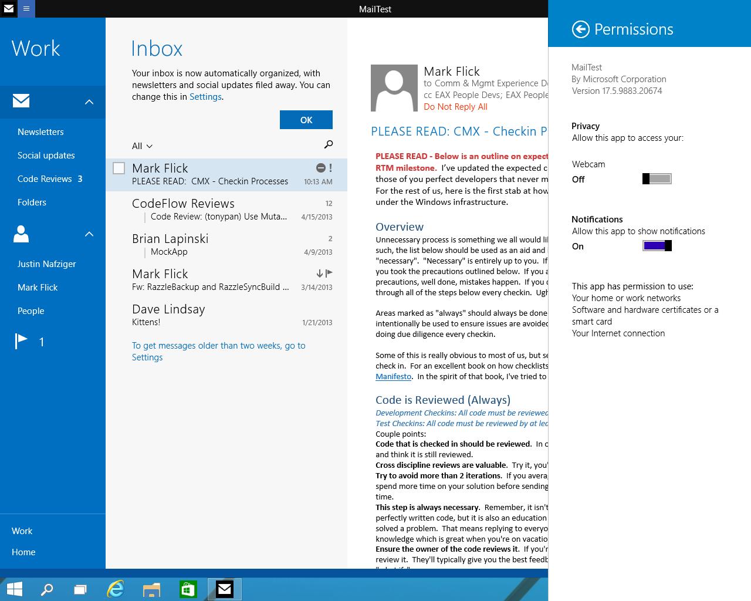Click the Version 17.5.9883.20674 text
751x601 pixels.
(x=617, y=90)
